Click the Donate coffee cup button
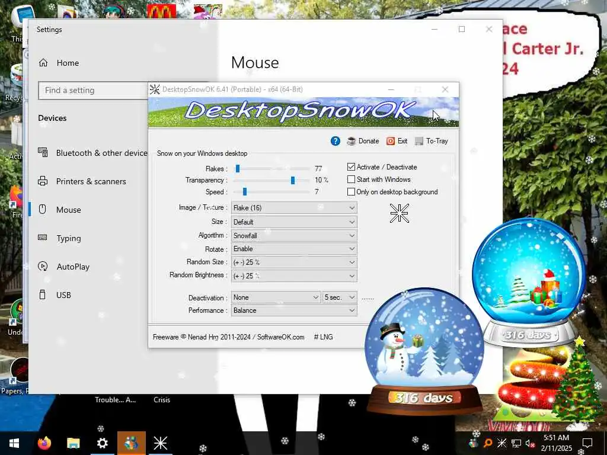Viewport: 607px width, 455px height. (363, 141)
